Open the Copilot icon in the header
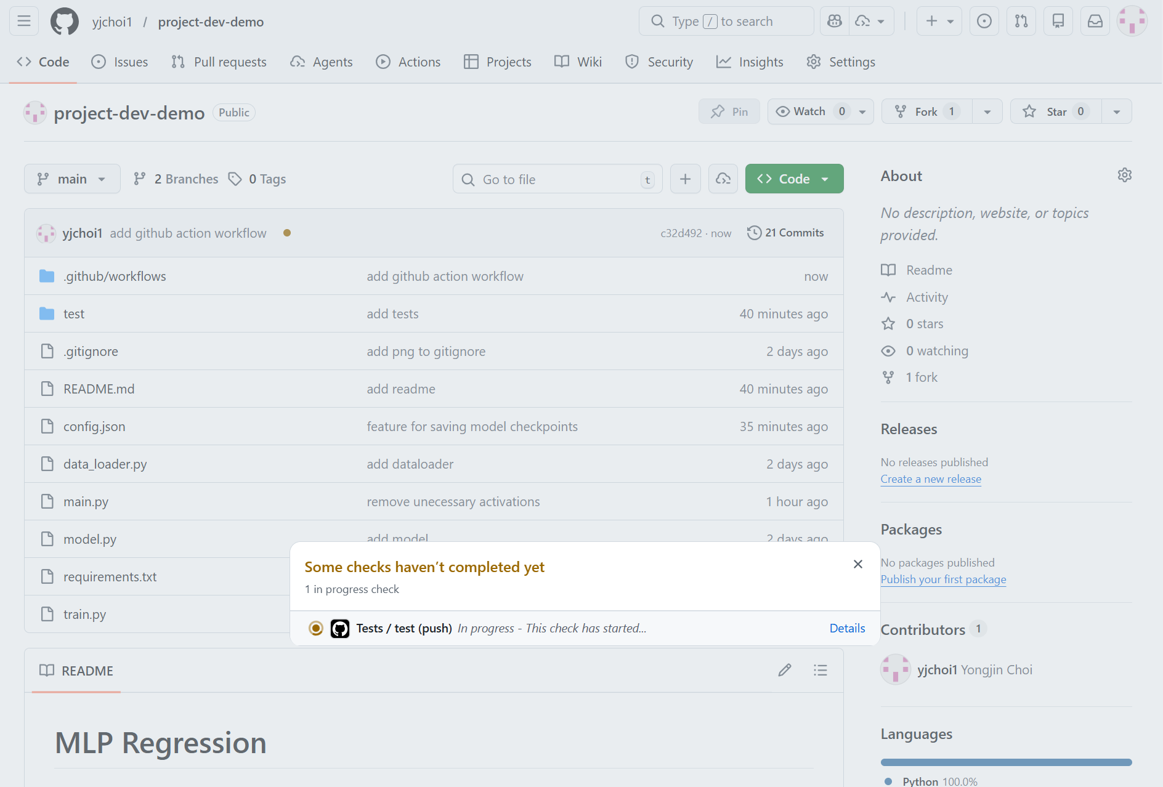The height and width of the screenshot is (787, 1163). point(834,20)
